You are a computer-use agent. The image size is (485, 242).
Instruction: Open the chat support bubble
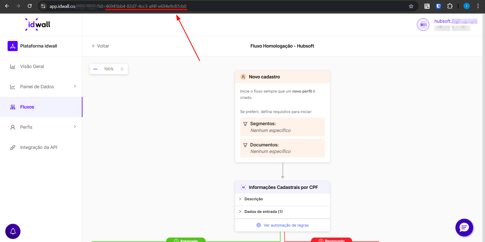[464, 228]
